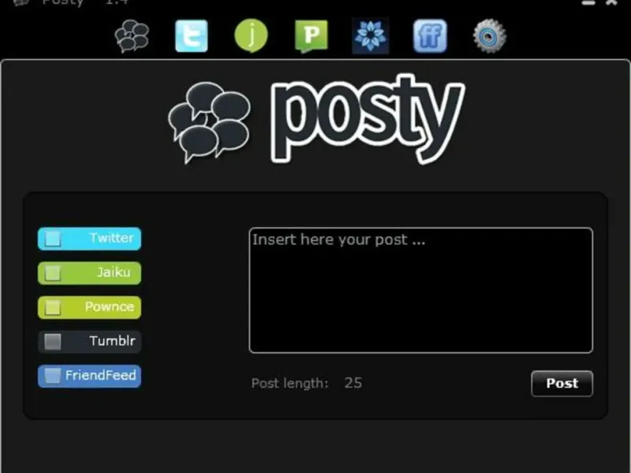This screenshot has height=473, width=631.
Task: Open settings via the gear icon
Action: pos(489,35)
